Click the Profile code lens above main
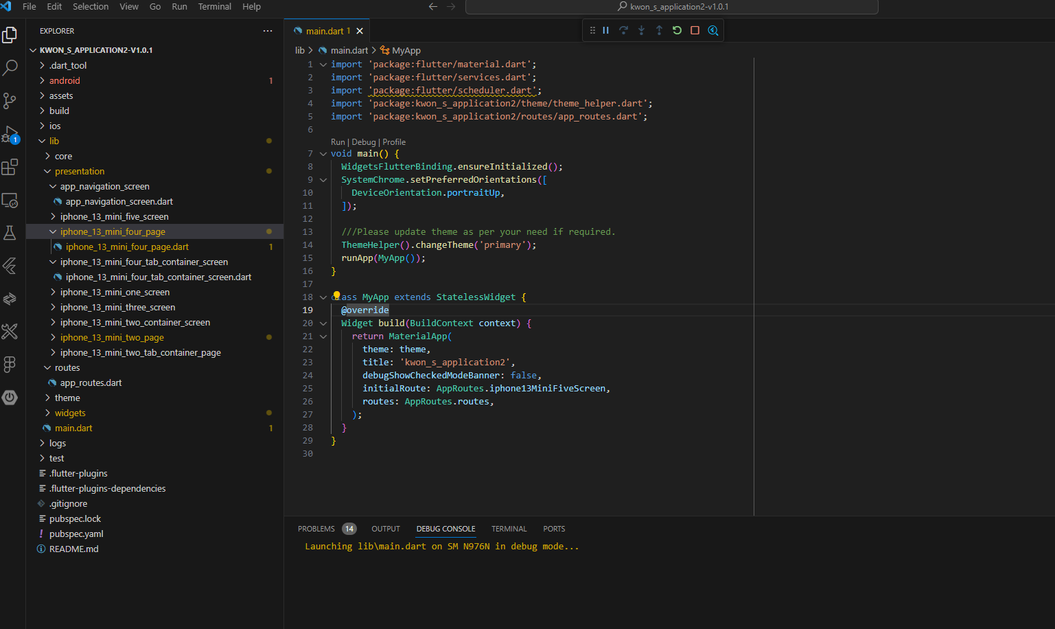The width and height of the screenshot is (1055, 629). coord(394,142)
